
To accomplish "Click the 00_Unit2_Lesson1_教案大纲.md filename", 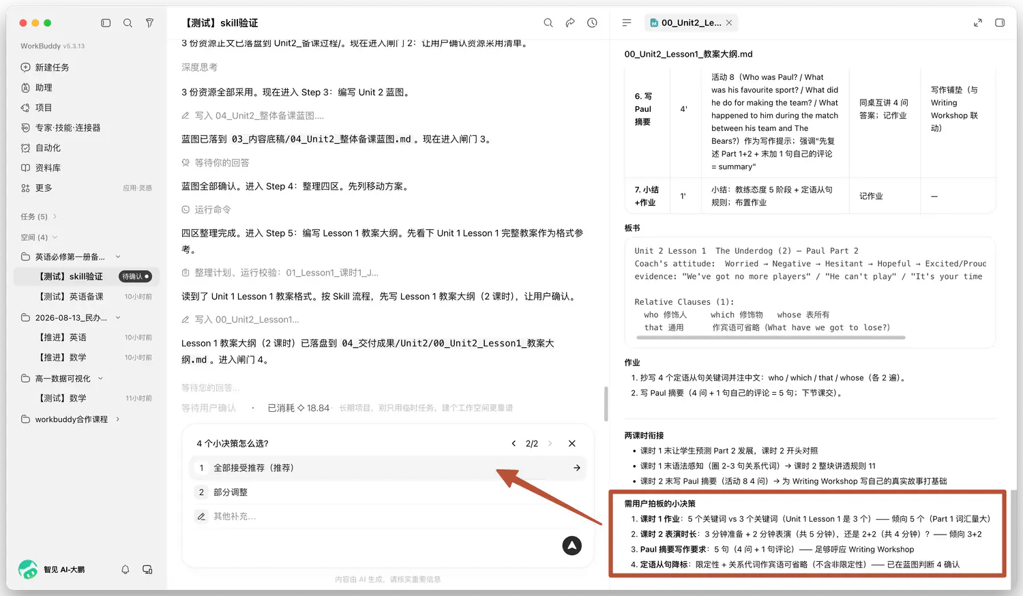I will 688,54.
